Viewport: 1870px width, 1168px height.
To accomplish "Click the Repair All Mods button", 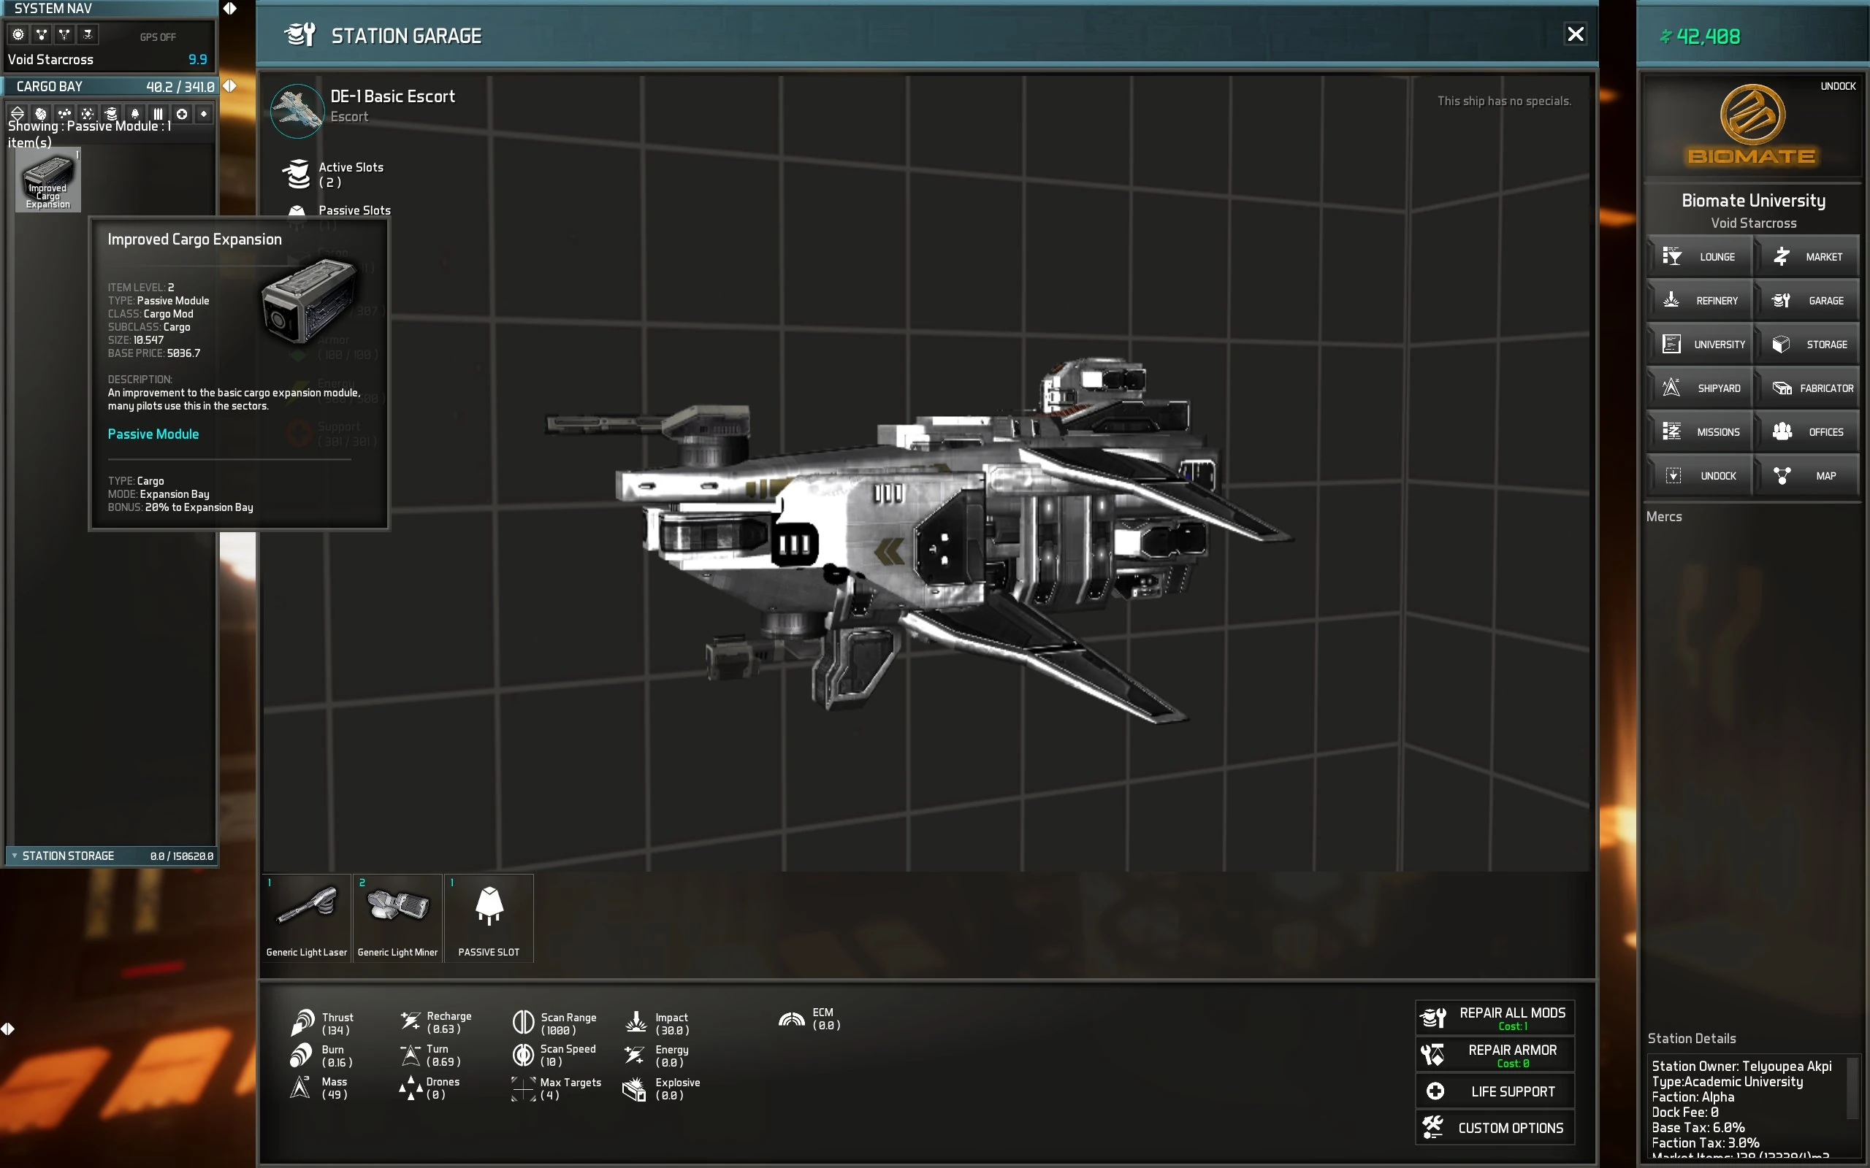I will (x=1495, y=1018).
